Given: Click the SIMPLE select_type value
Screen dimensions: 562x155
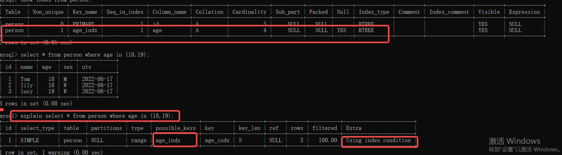Looking at the screenshot, I should pyautogui.click(x=29, y=140).
